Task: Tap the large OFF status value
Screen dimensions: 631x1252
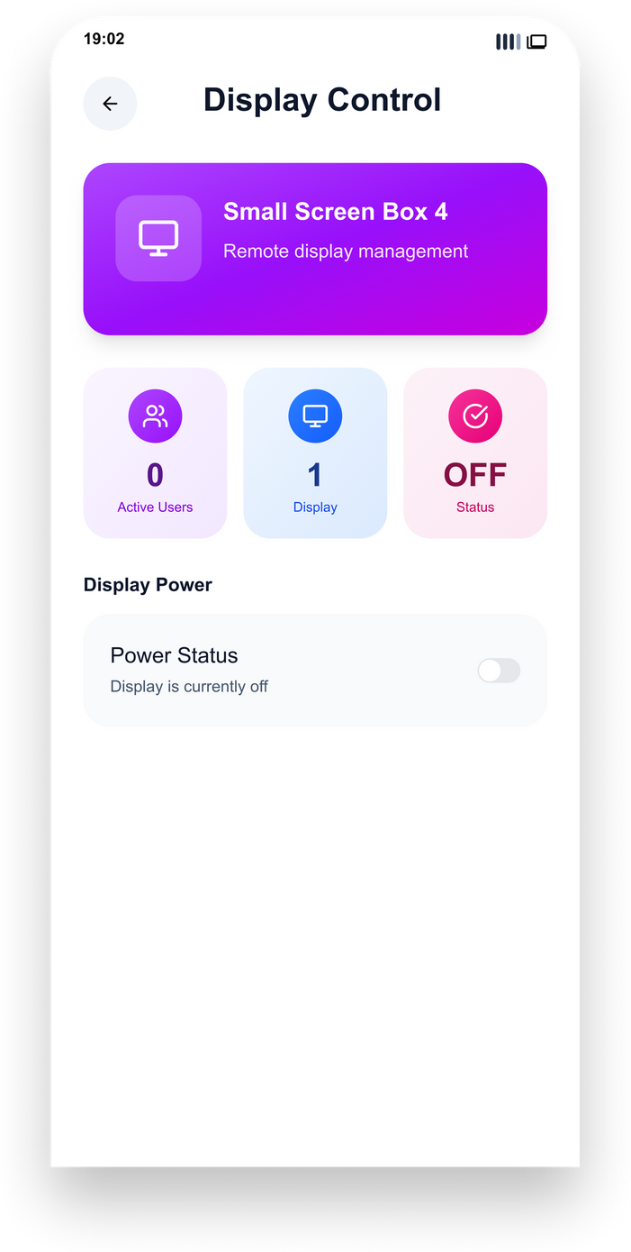Action: point(475,475)
